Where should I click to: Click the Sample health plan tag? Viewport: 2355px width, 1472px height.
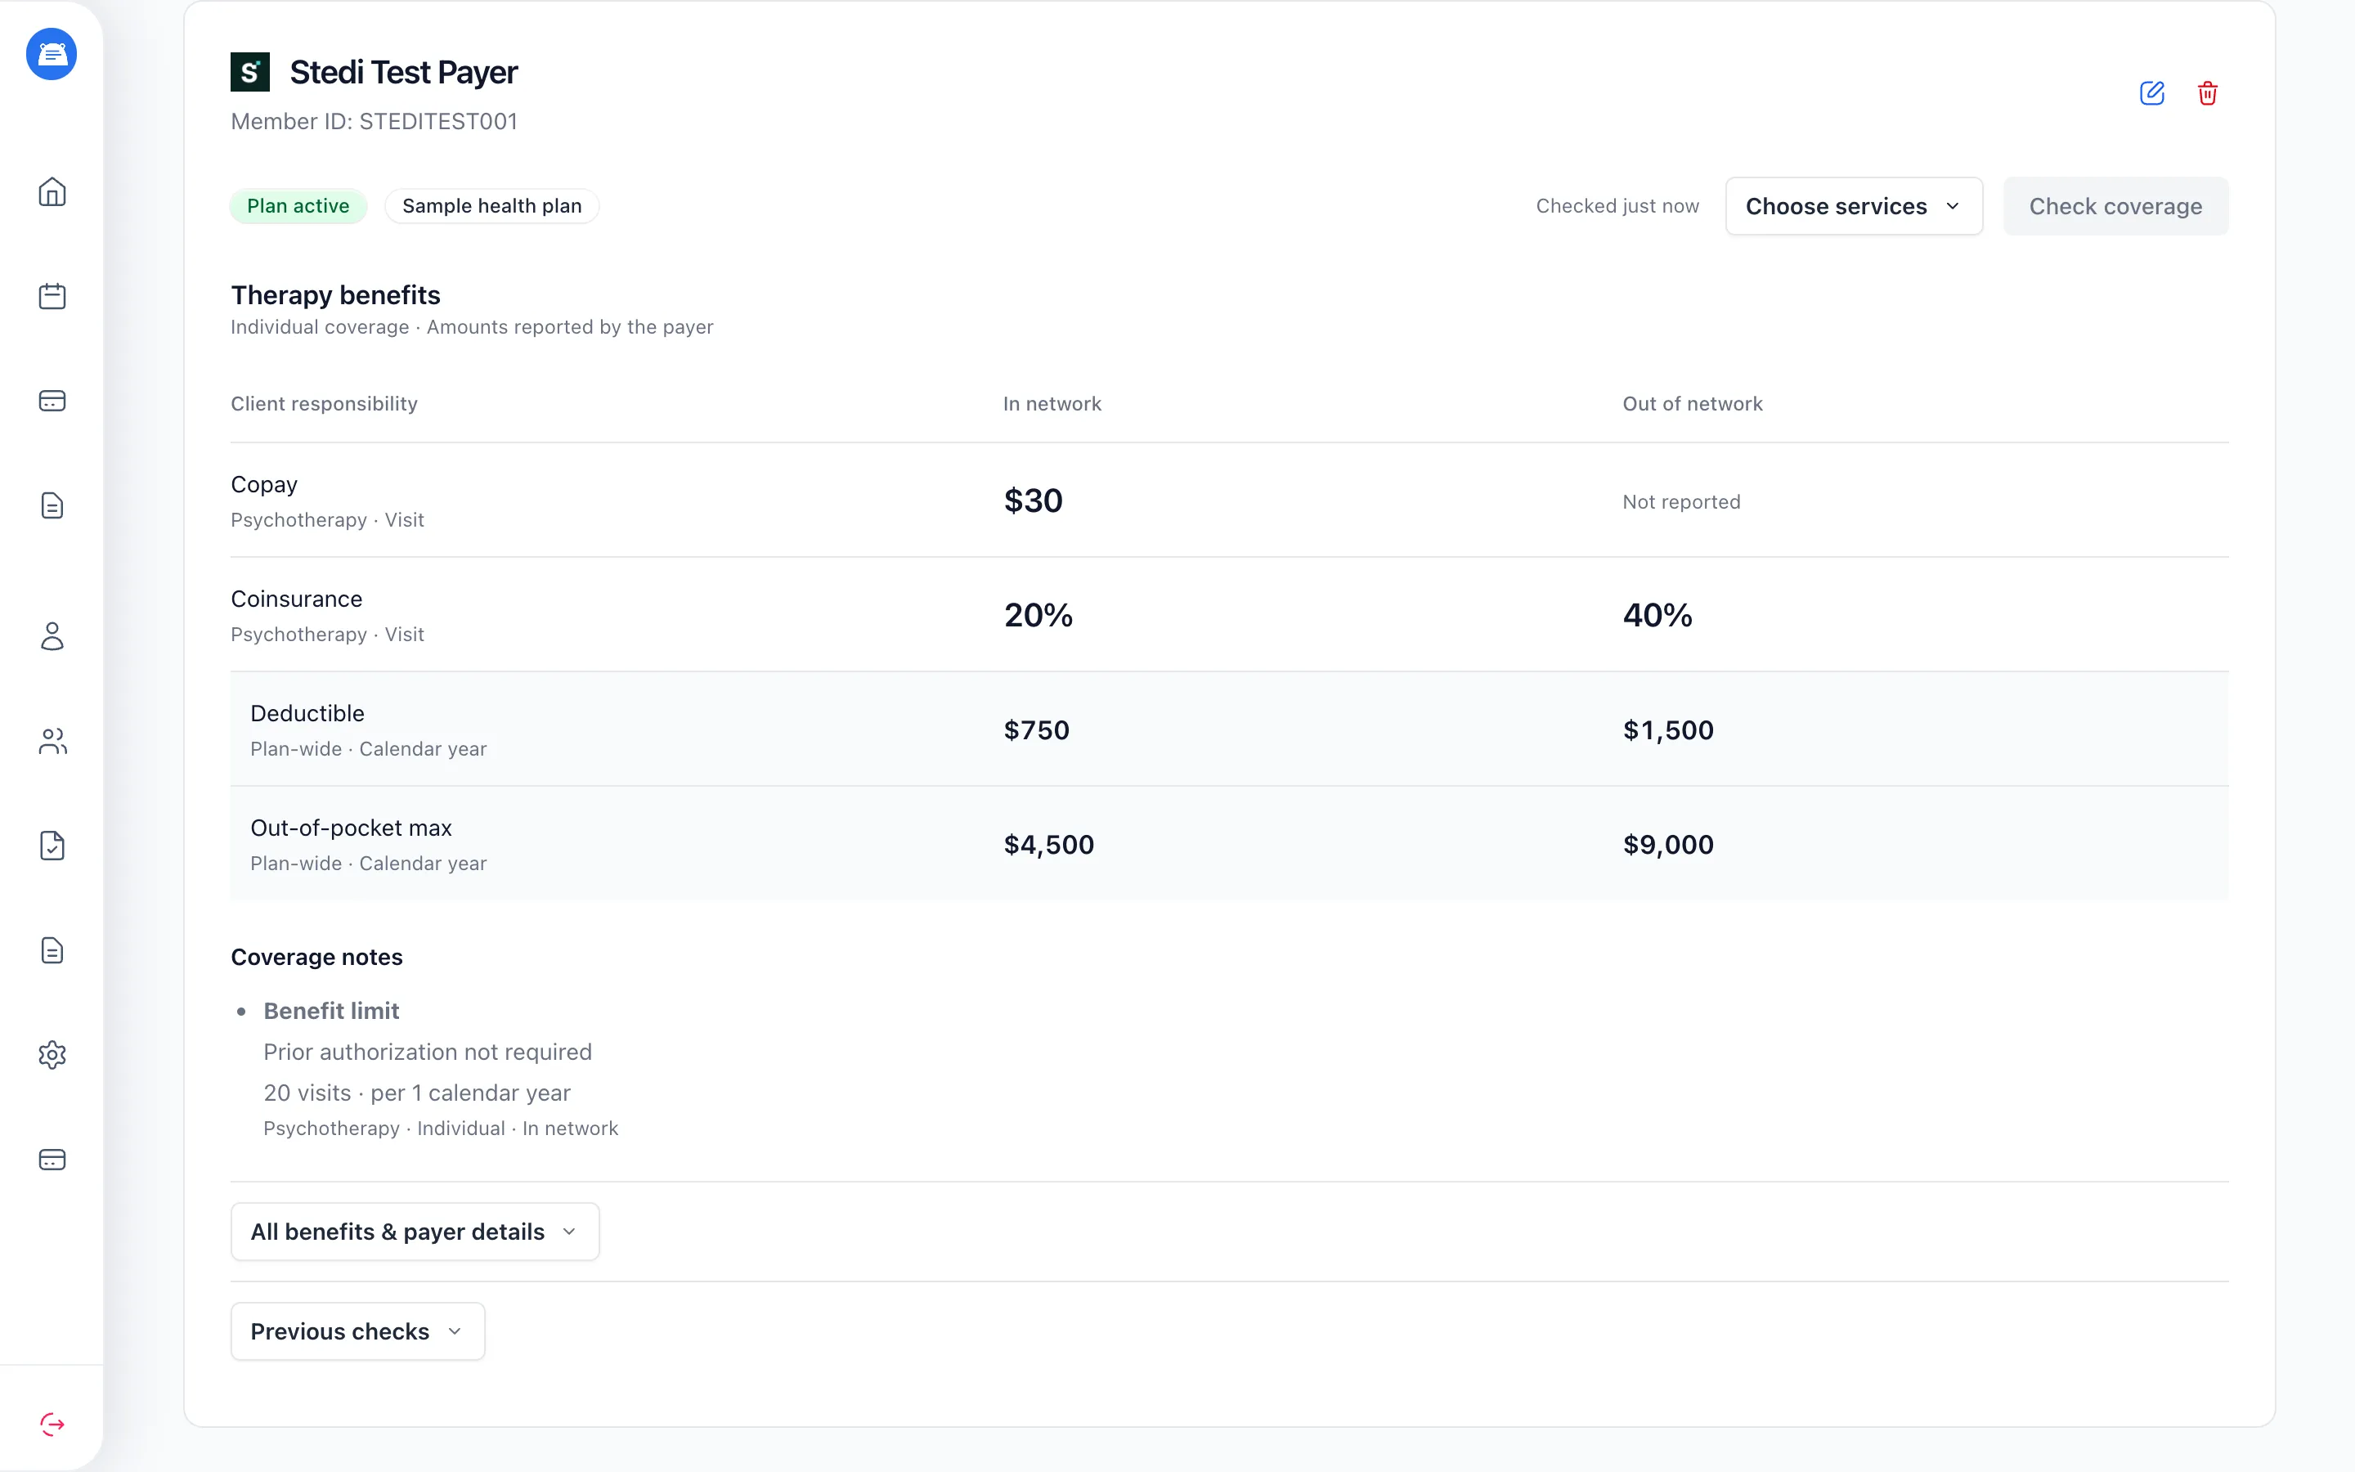(491, 206)
